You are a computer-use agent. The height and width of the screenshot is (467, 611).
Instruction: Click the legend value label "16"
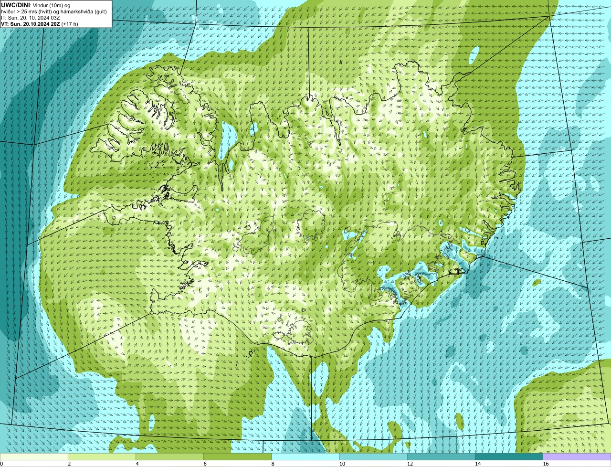546,464
